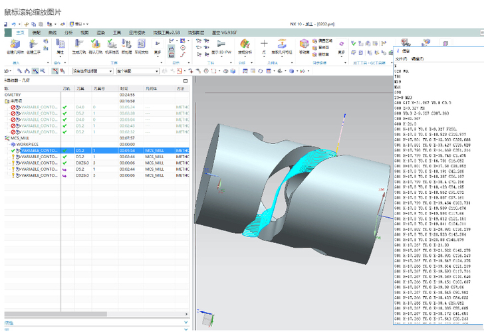The width and height of the screenshot is (484, 332).
Task: Select the highlighted VARIABLE_CONTO operation row
Action: coord(39,151)
